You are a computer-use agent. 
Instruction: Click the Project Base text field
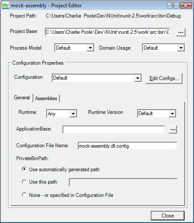[107, 32]
